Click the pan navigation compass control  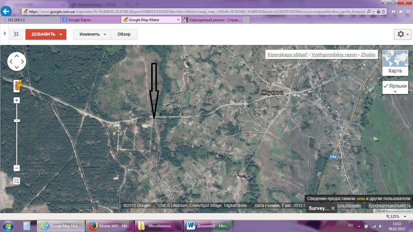tap(17, 61)
